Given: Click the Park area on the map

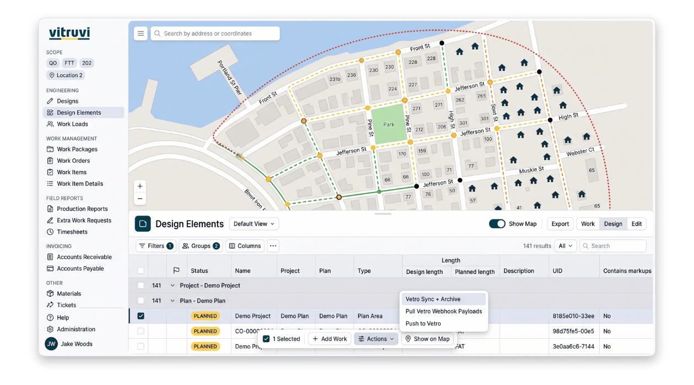Looking at the screenshot, I should 389,124.
